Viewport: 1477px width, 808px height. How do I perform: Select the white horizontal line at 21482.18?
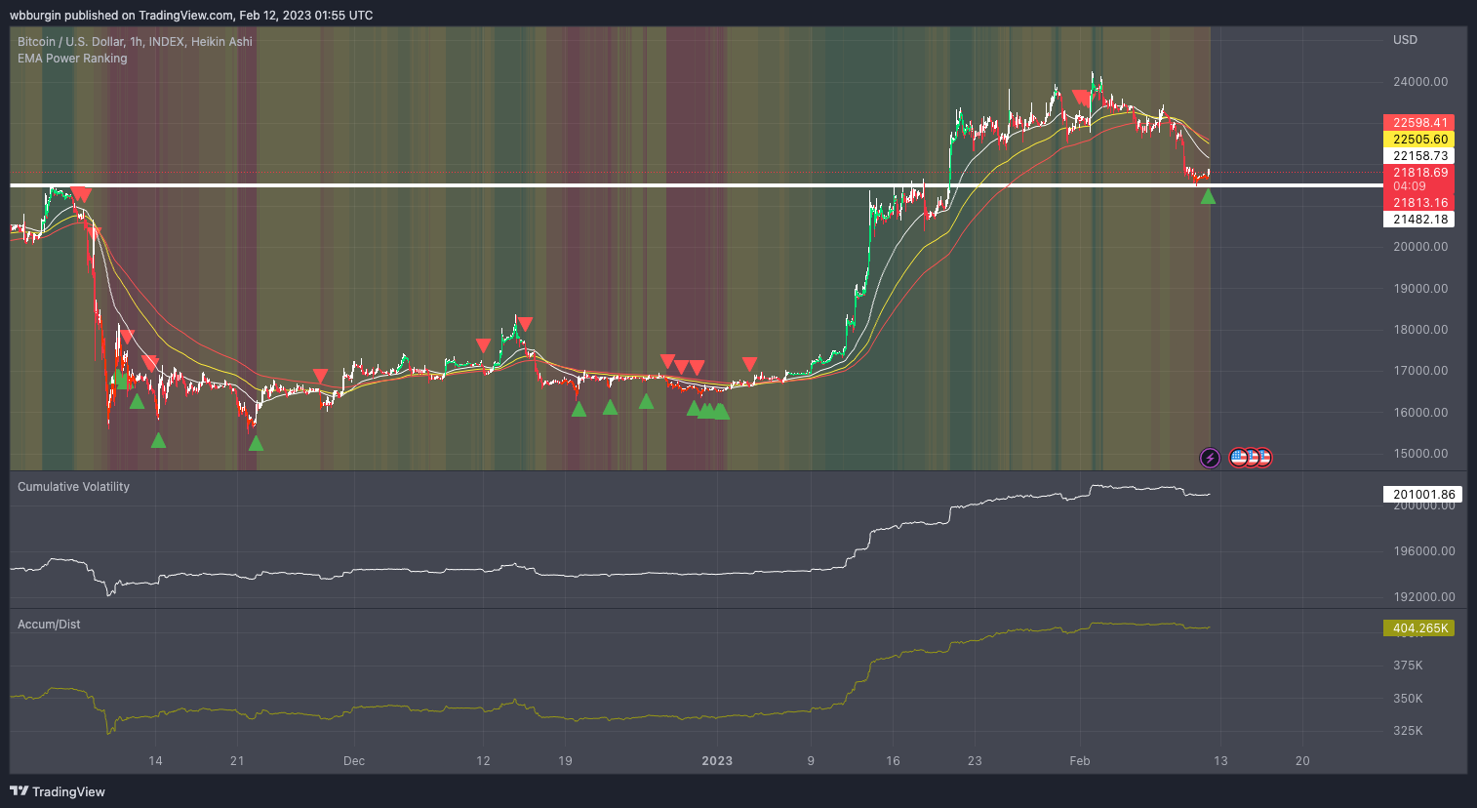tap(697, 184)
